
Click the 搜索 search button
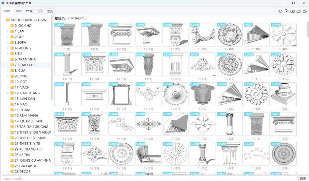pyautogui.click(x=303, y=179)
